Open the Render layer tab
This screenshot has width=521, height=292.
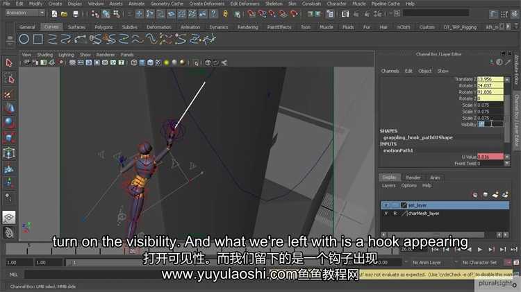click(413, 178)
